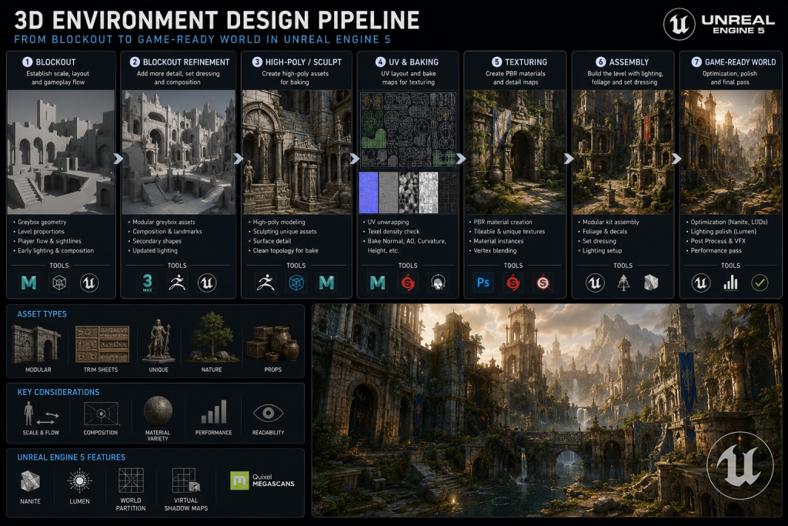Click the Lumen sunburst icon
Viewport: 788px width, 526px height.
(79, 481)
